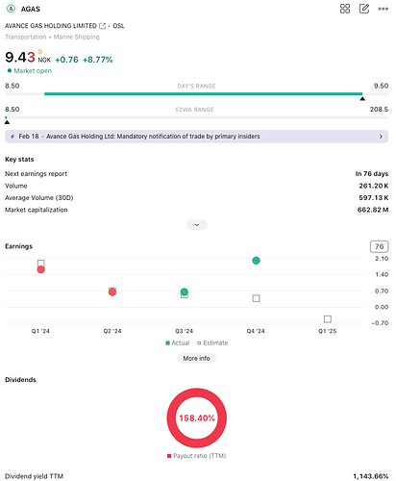
Task: Click the Transportation sector link
Action: (x=26, y=37)
